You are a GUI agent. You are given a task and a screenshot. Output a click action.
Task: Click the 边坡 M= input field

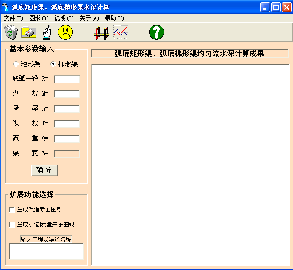67,94
